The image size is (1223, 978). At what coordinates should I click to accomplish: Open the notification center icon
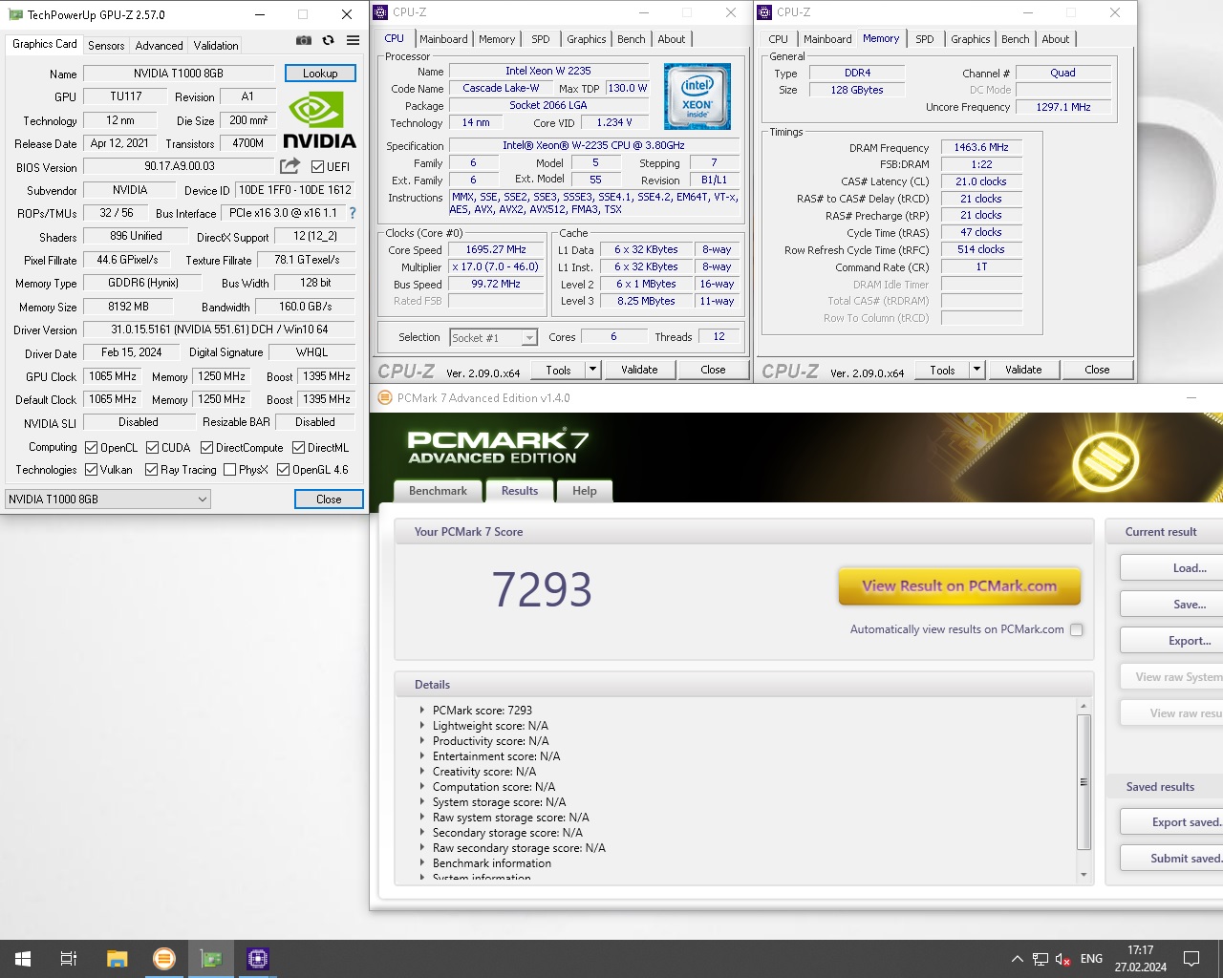click(1191, 959)
